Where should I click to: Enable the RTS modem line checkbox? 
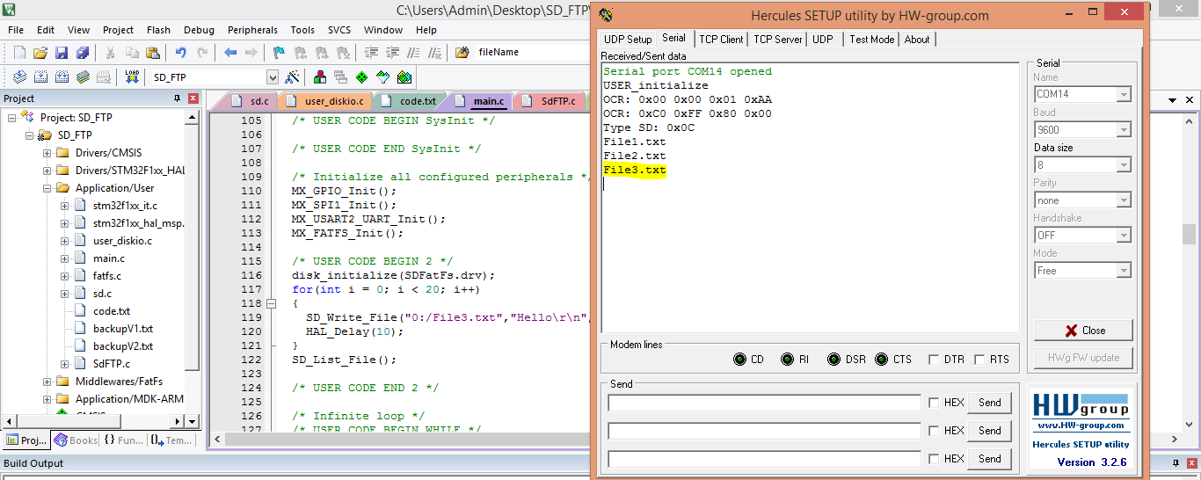[980, 360]
